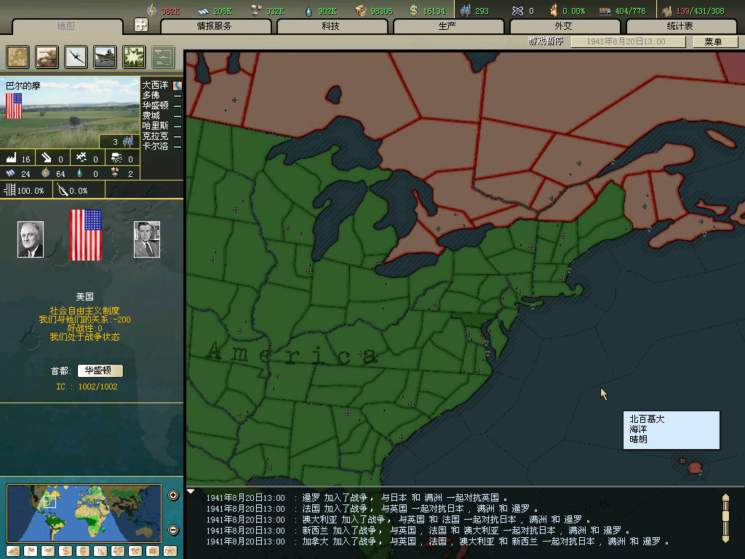Switch to area map mode icon
745x559 pixels.
[135, 551]
